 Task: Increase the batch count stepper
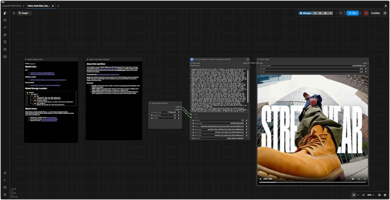(x=345, y=12)
